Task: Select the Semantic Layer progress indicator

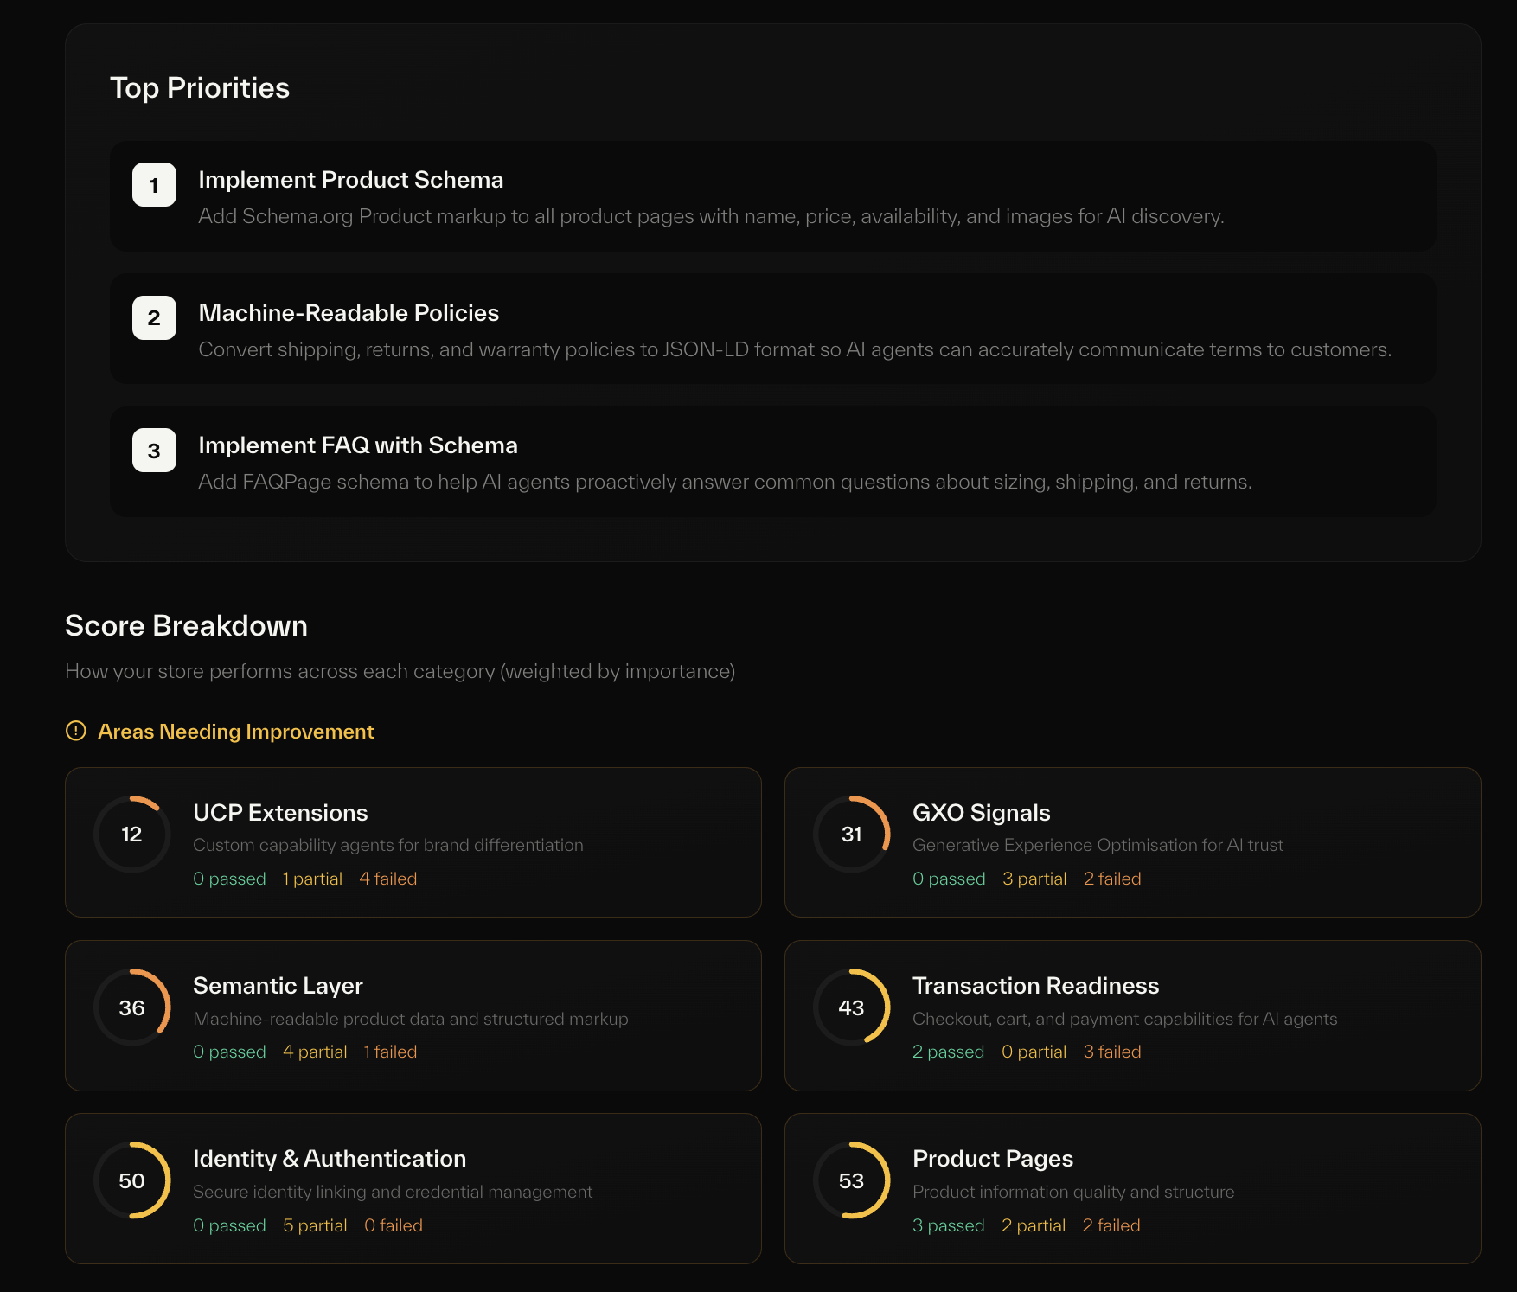Action: pyautogui.click(x=131, y=1007)
